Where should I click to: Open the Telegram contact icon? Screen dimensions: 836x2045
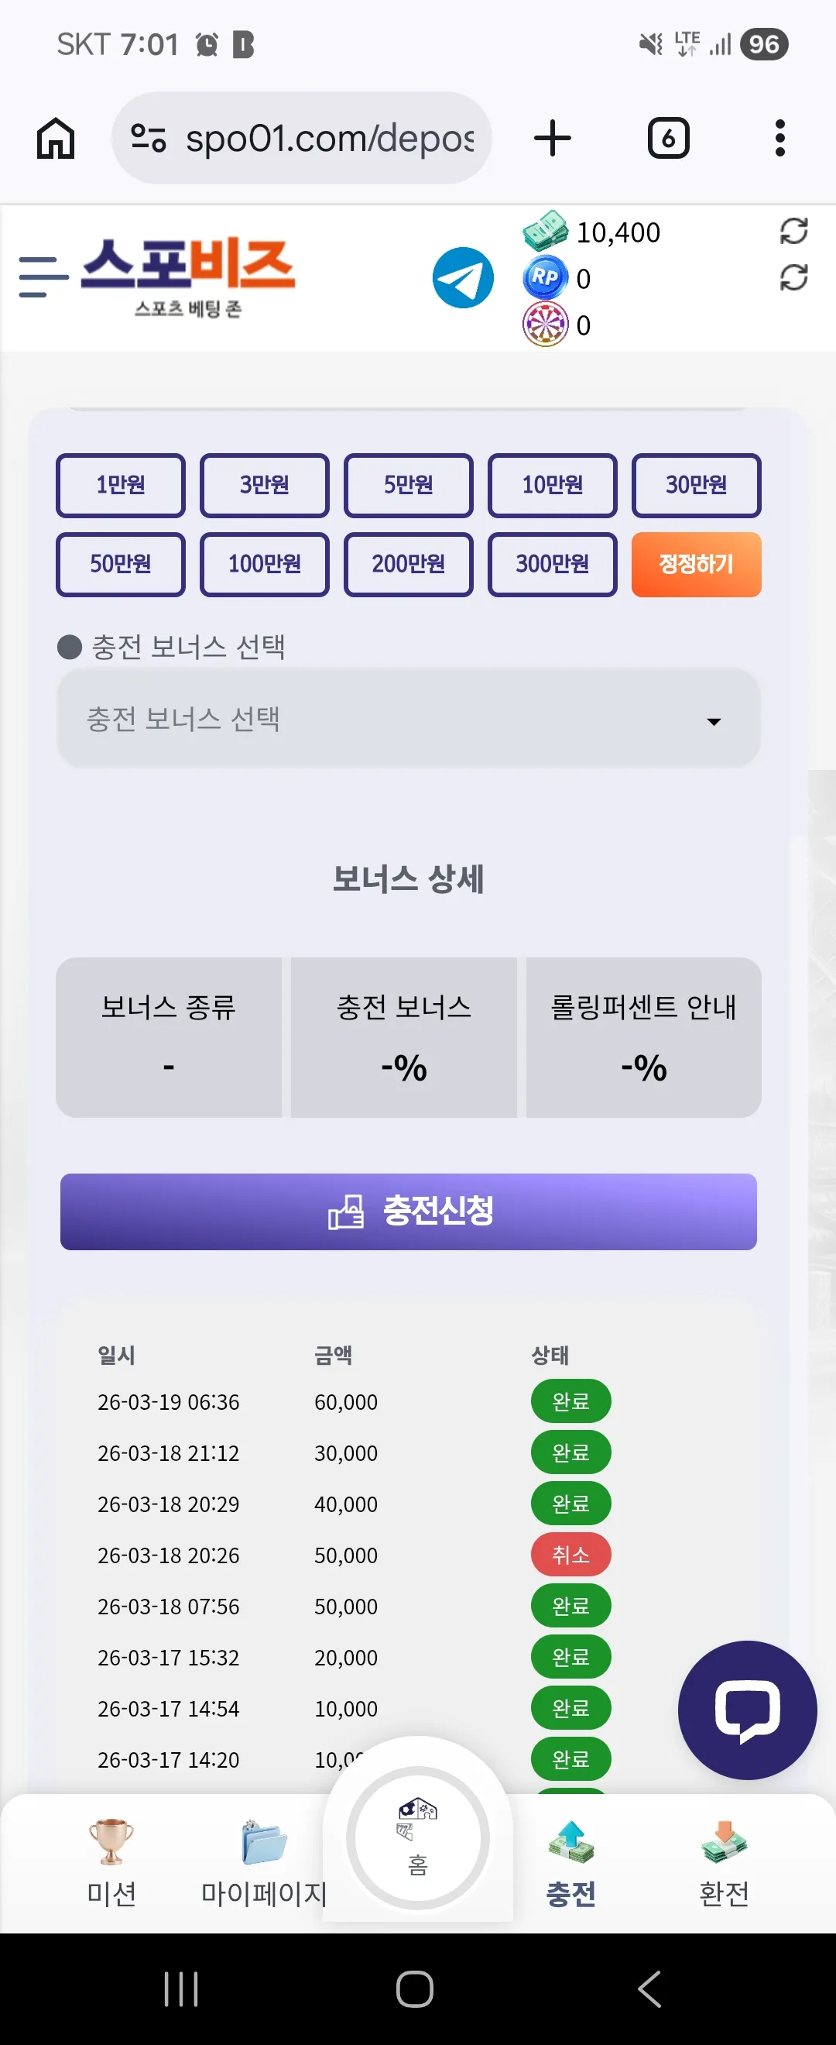(x=462, y=278)
